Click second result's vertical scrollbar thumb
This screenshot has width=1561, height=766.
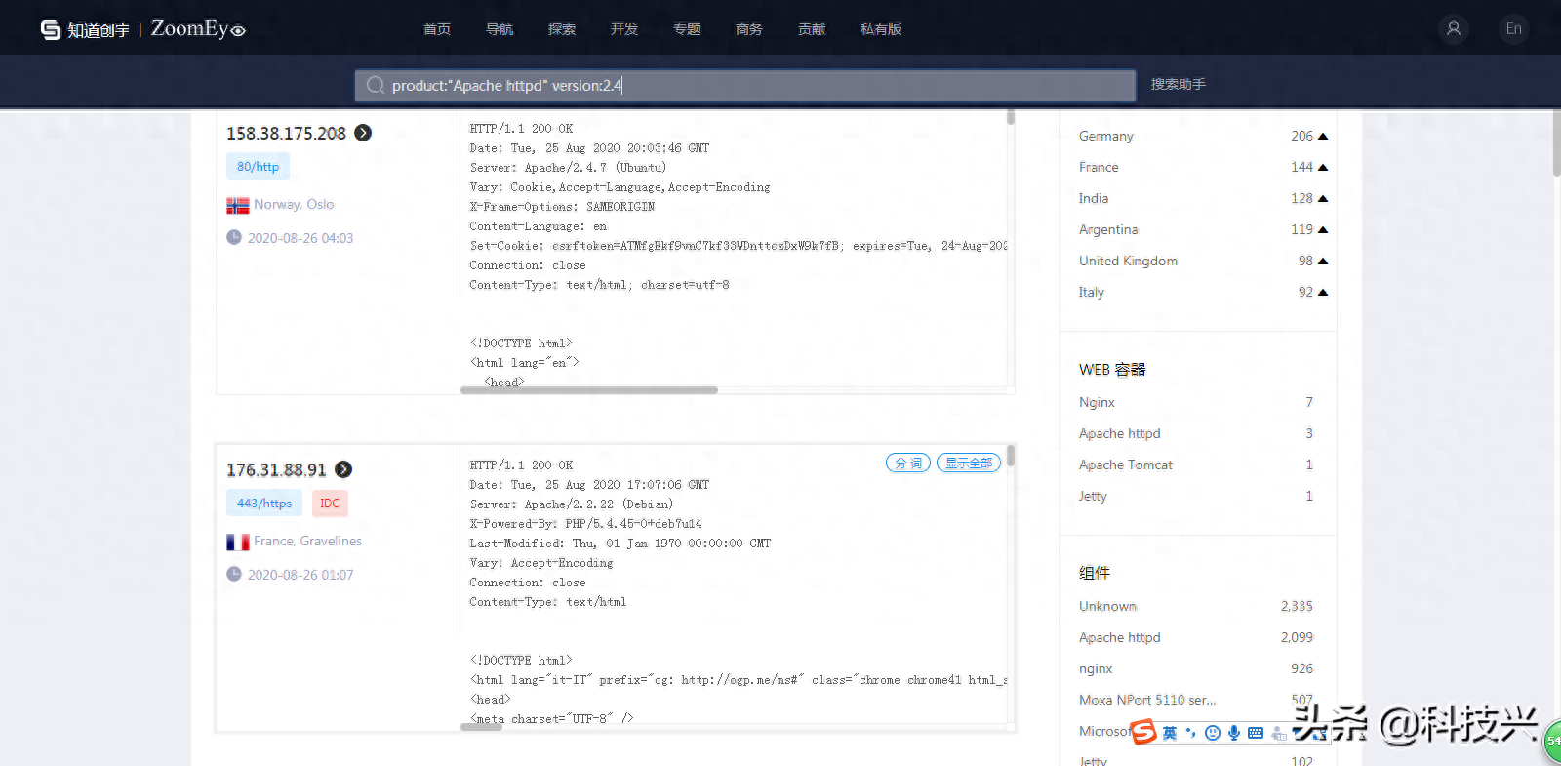click(1011, 456)
